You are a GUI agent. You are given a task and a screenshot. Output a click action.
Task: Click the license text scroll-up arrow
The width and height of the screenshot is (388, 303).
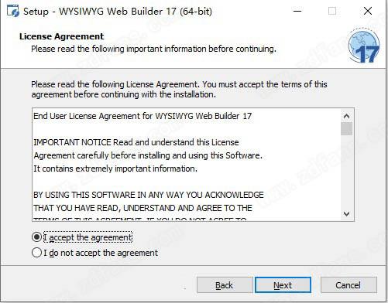[346, 116]
